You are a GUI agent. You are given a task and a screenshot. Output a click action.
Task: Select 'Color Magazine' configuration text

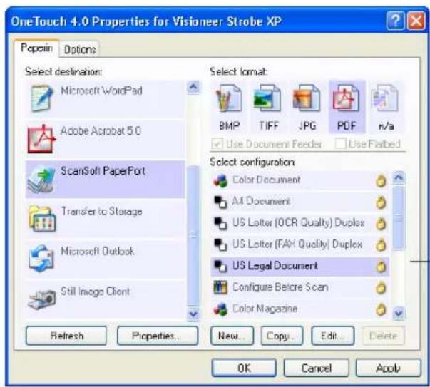(x=265, y=309)
